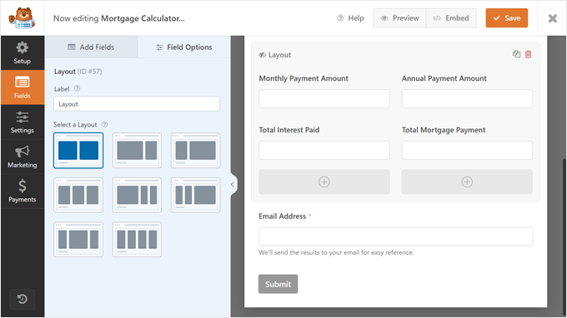Select narrow-wide-narrow three column layout
Screen dimensions: 567x318
point(78,239)
